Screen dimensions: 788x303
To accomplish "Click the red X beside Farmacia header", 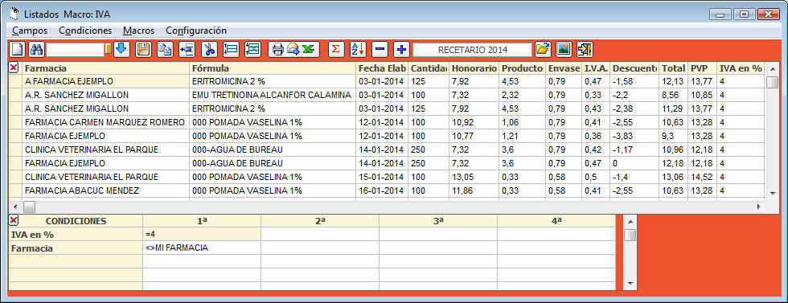I will pyautogui.click(x=14, y=68).
